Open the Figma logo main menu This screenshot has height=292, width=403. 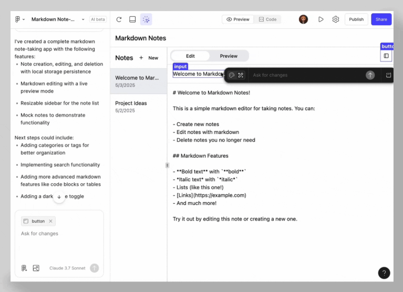(x=19, y=19)
